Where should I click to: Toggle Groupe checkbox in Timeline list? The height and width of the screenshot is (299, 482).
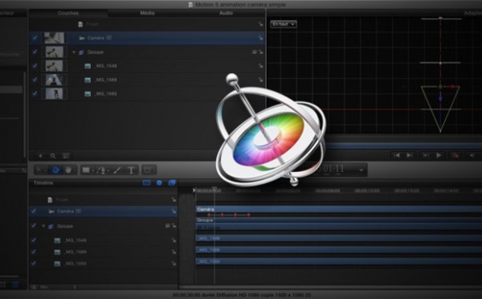tap(34, 226)
